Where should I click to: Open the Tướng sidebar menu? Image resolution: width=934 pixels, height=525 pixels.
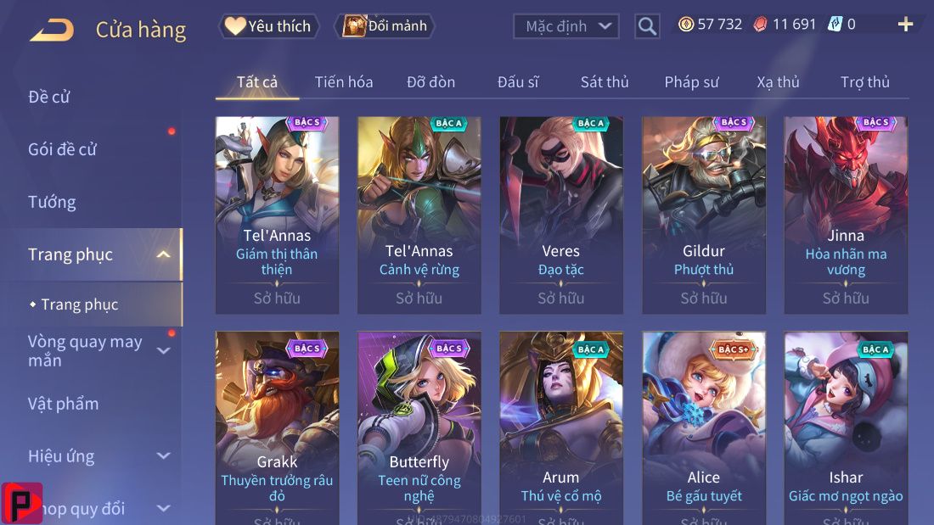point(52,203)
